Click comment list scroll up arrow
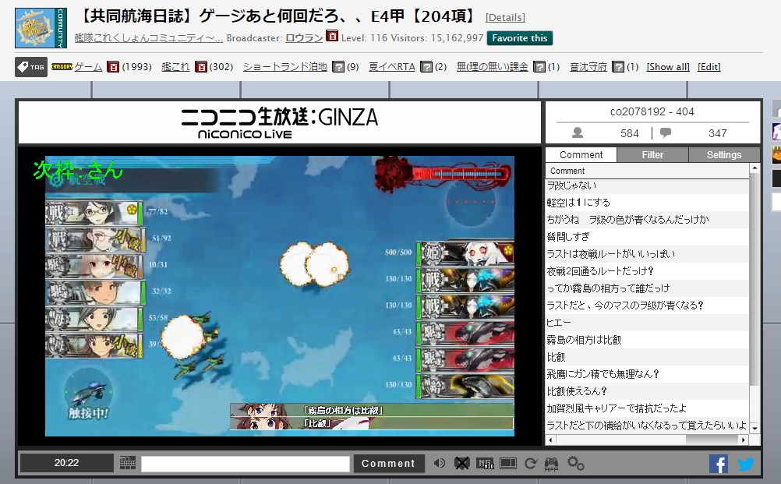The height and width of the screenshot is (484, 781). point(754,169)
